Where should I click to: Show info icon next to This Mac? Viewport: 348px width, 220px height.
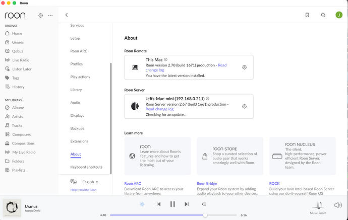coord(166,59)
